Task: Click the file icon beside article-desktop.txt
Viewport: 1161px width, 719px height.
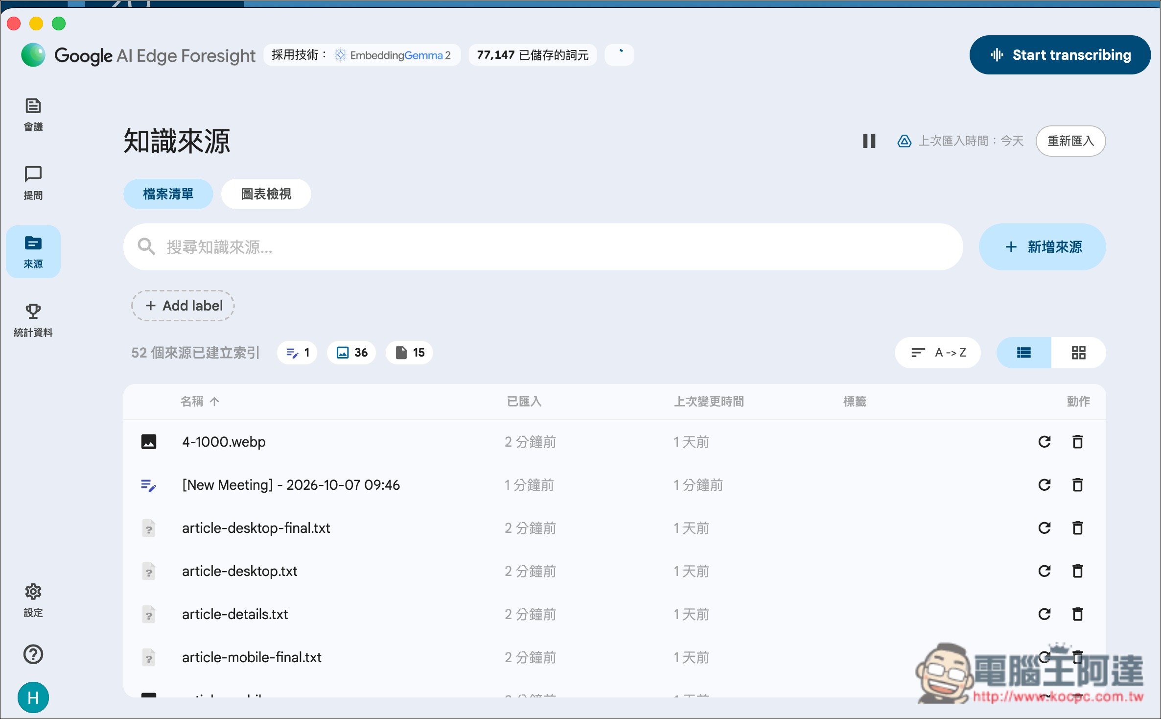Action: click(149, 571)
